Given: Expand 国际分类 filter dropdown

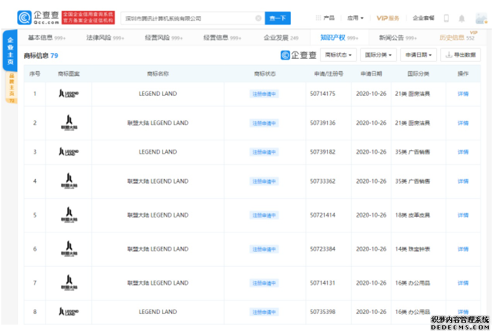Looking at the screenshot, I should point(378,55).
